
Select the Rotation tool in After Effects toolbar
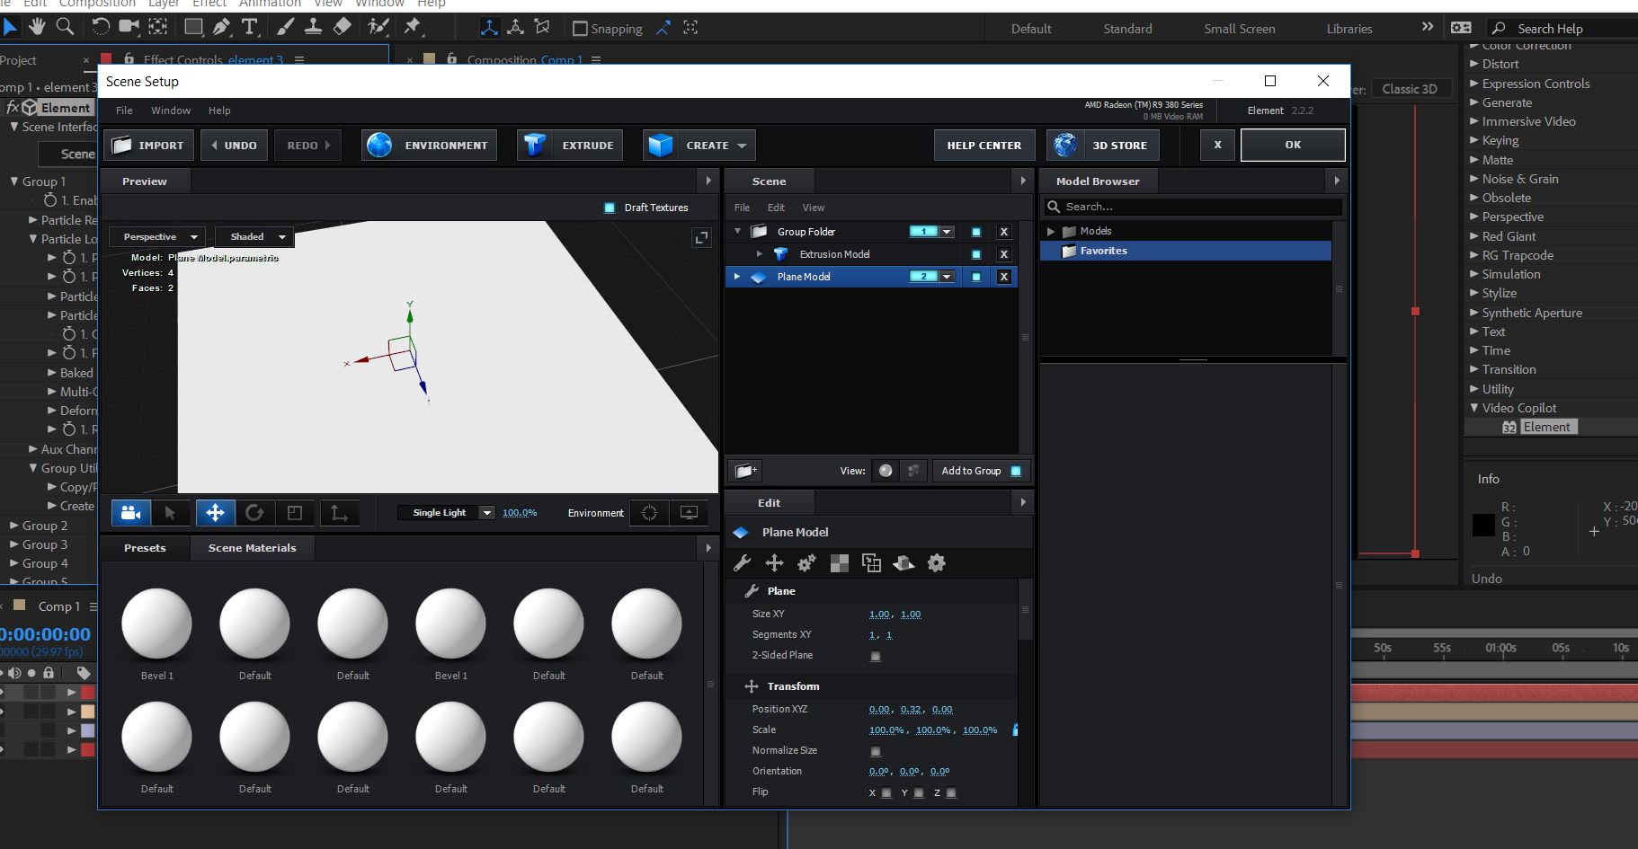[101, 27]
